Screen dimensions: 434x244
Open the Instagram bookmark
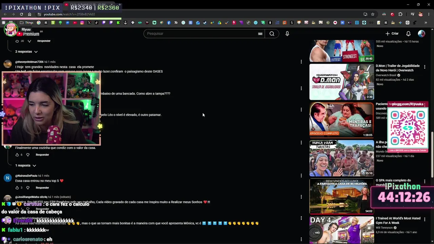tap(82, 23)
